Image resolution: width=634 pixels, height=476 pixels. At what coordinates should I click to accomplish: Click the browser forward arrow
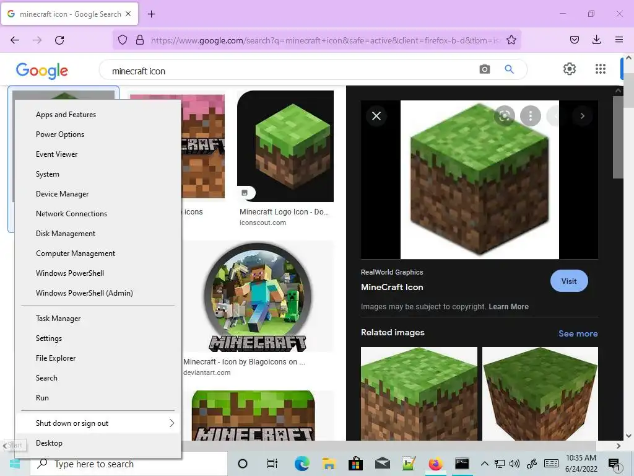pos(37,40)
